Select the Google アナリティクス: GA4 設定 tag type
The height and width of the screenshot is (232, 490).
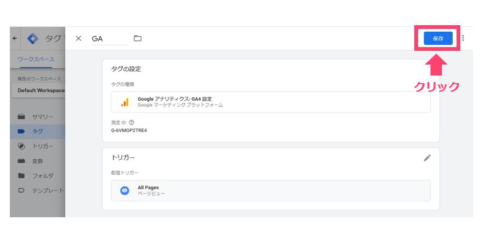pos(271,102)
